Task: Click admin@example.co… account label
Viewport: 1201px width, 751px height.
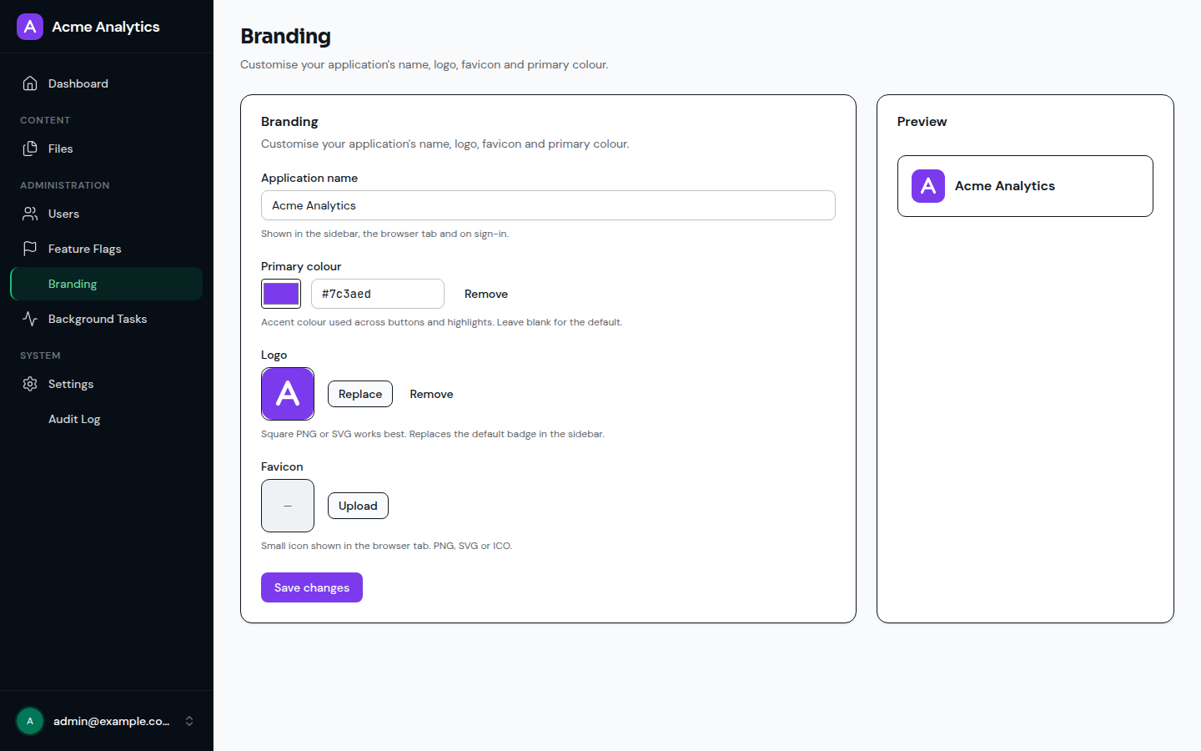Action: coord(112,721)
